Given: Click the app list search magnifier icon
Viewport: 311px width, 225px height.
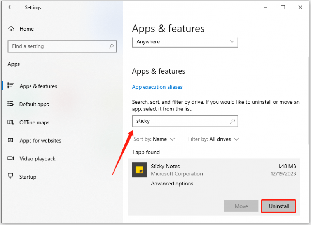Looking at the screenshot, I should [x=232, y=121].
